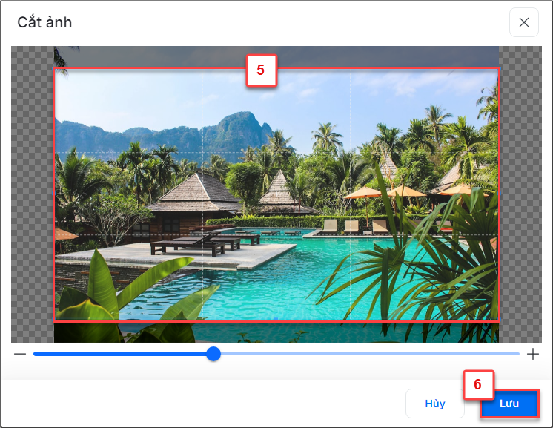
Task: Close the Cắt ảnh dialog with X
Action: click(524, 22)
